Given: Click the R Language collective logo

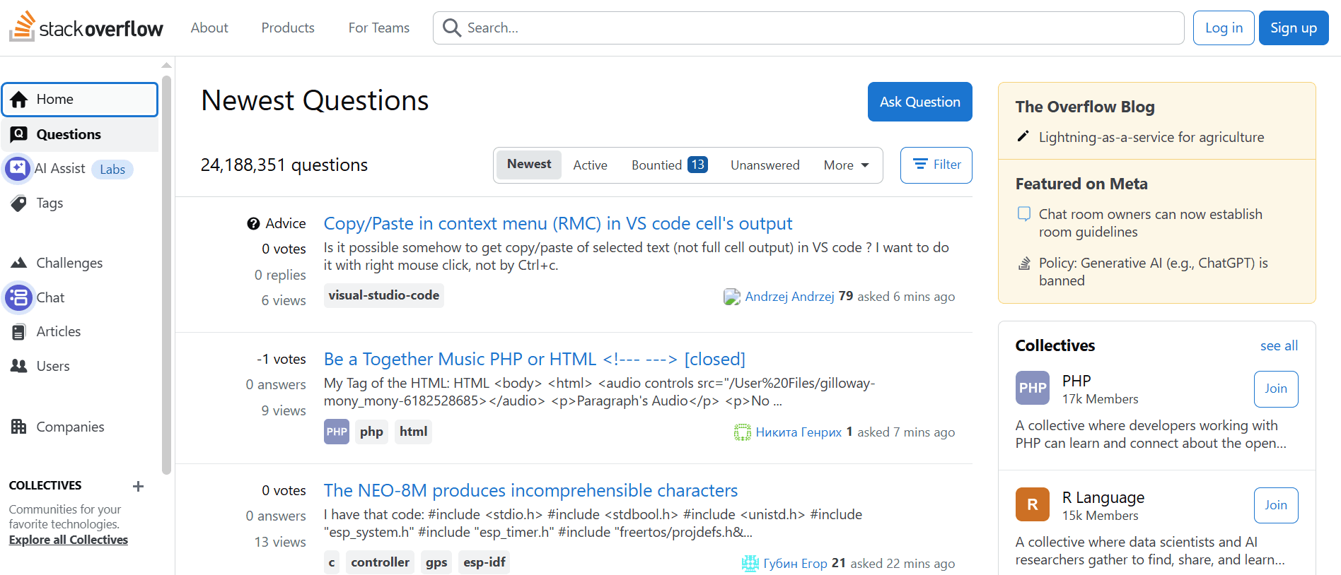Looking at the screenshot, I should point(1033,504).
